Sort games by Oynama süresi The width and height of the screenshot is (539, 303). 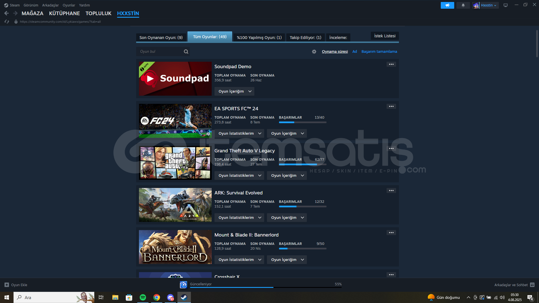click(335, 52)
